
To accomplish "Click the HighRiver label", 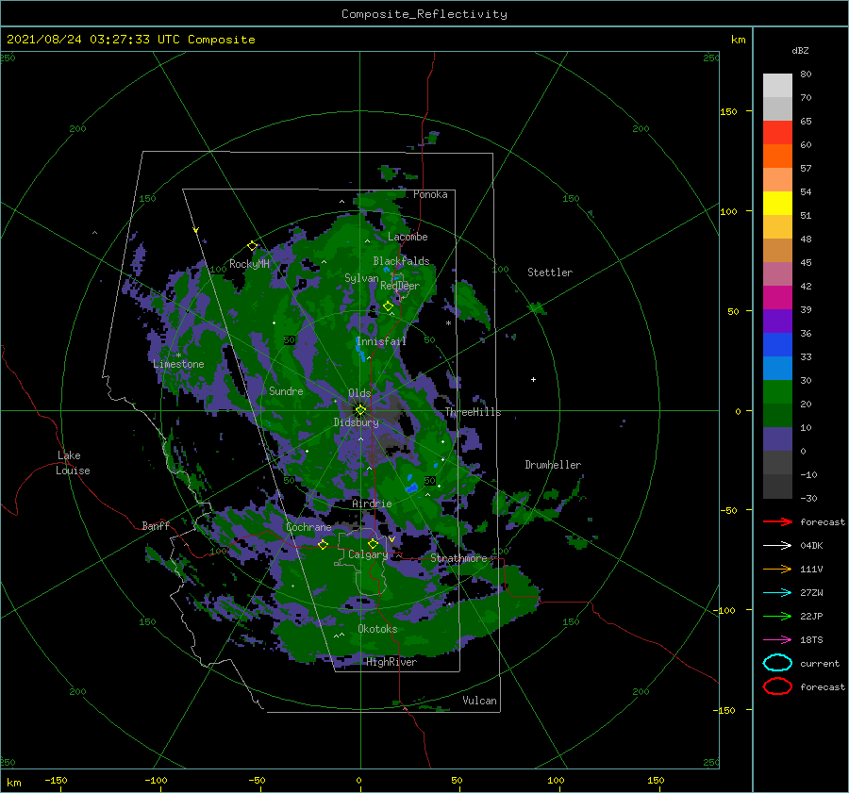I will [391, 662].
